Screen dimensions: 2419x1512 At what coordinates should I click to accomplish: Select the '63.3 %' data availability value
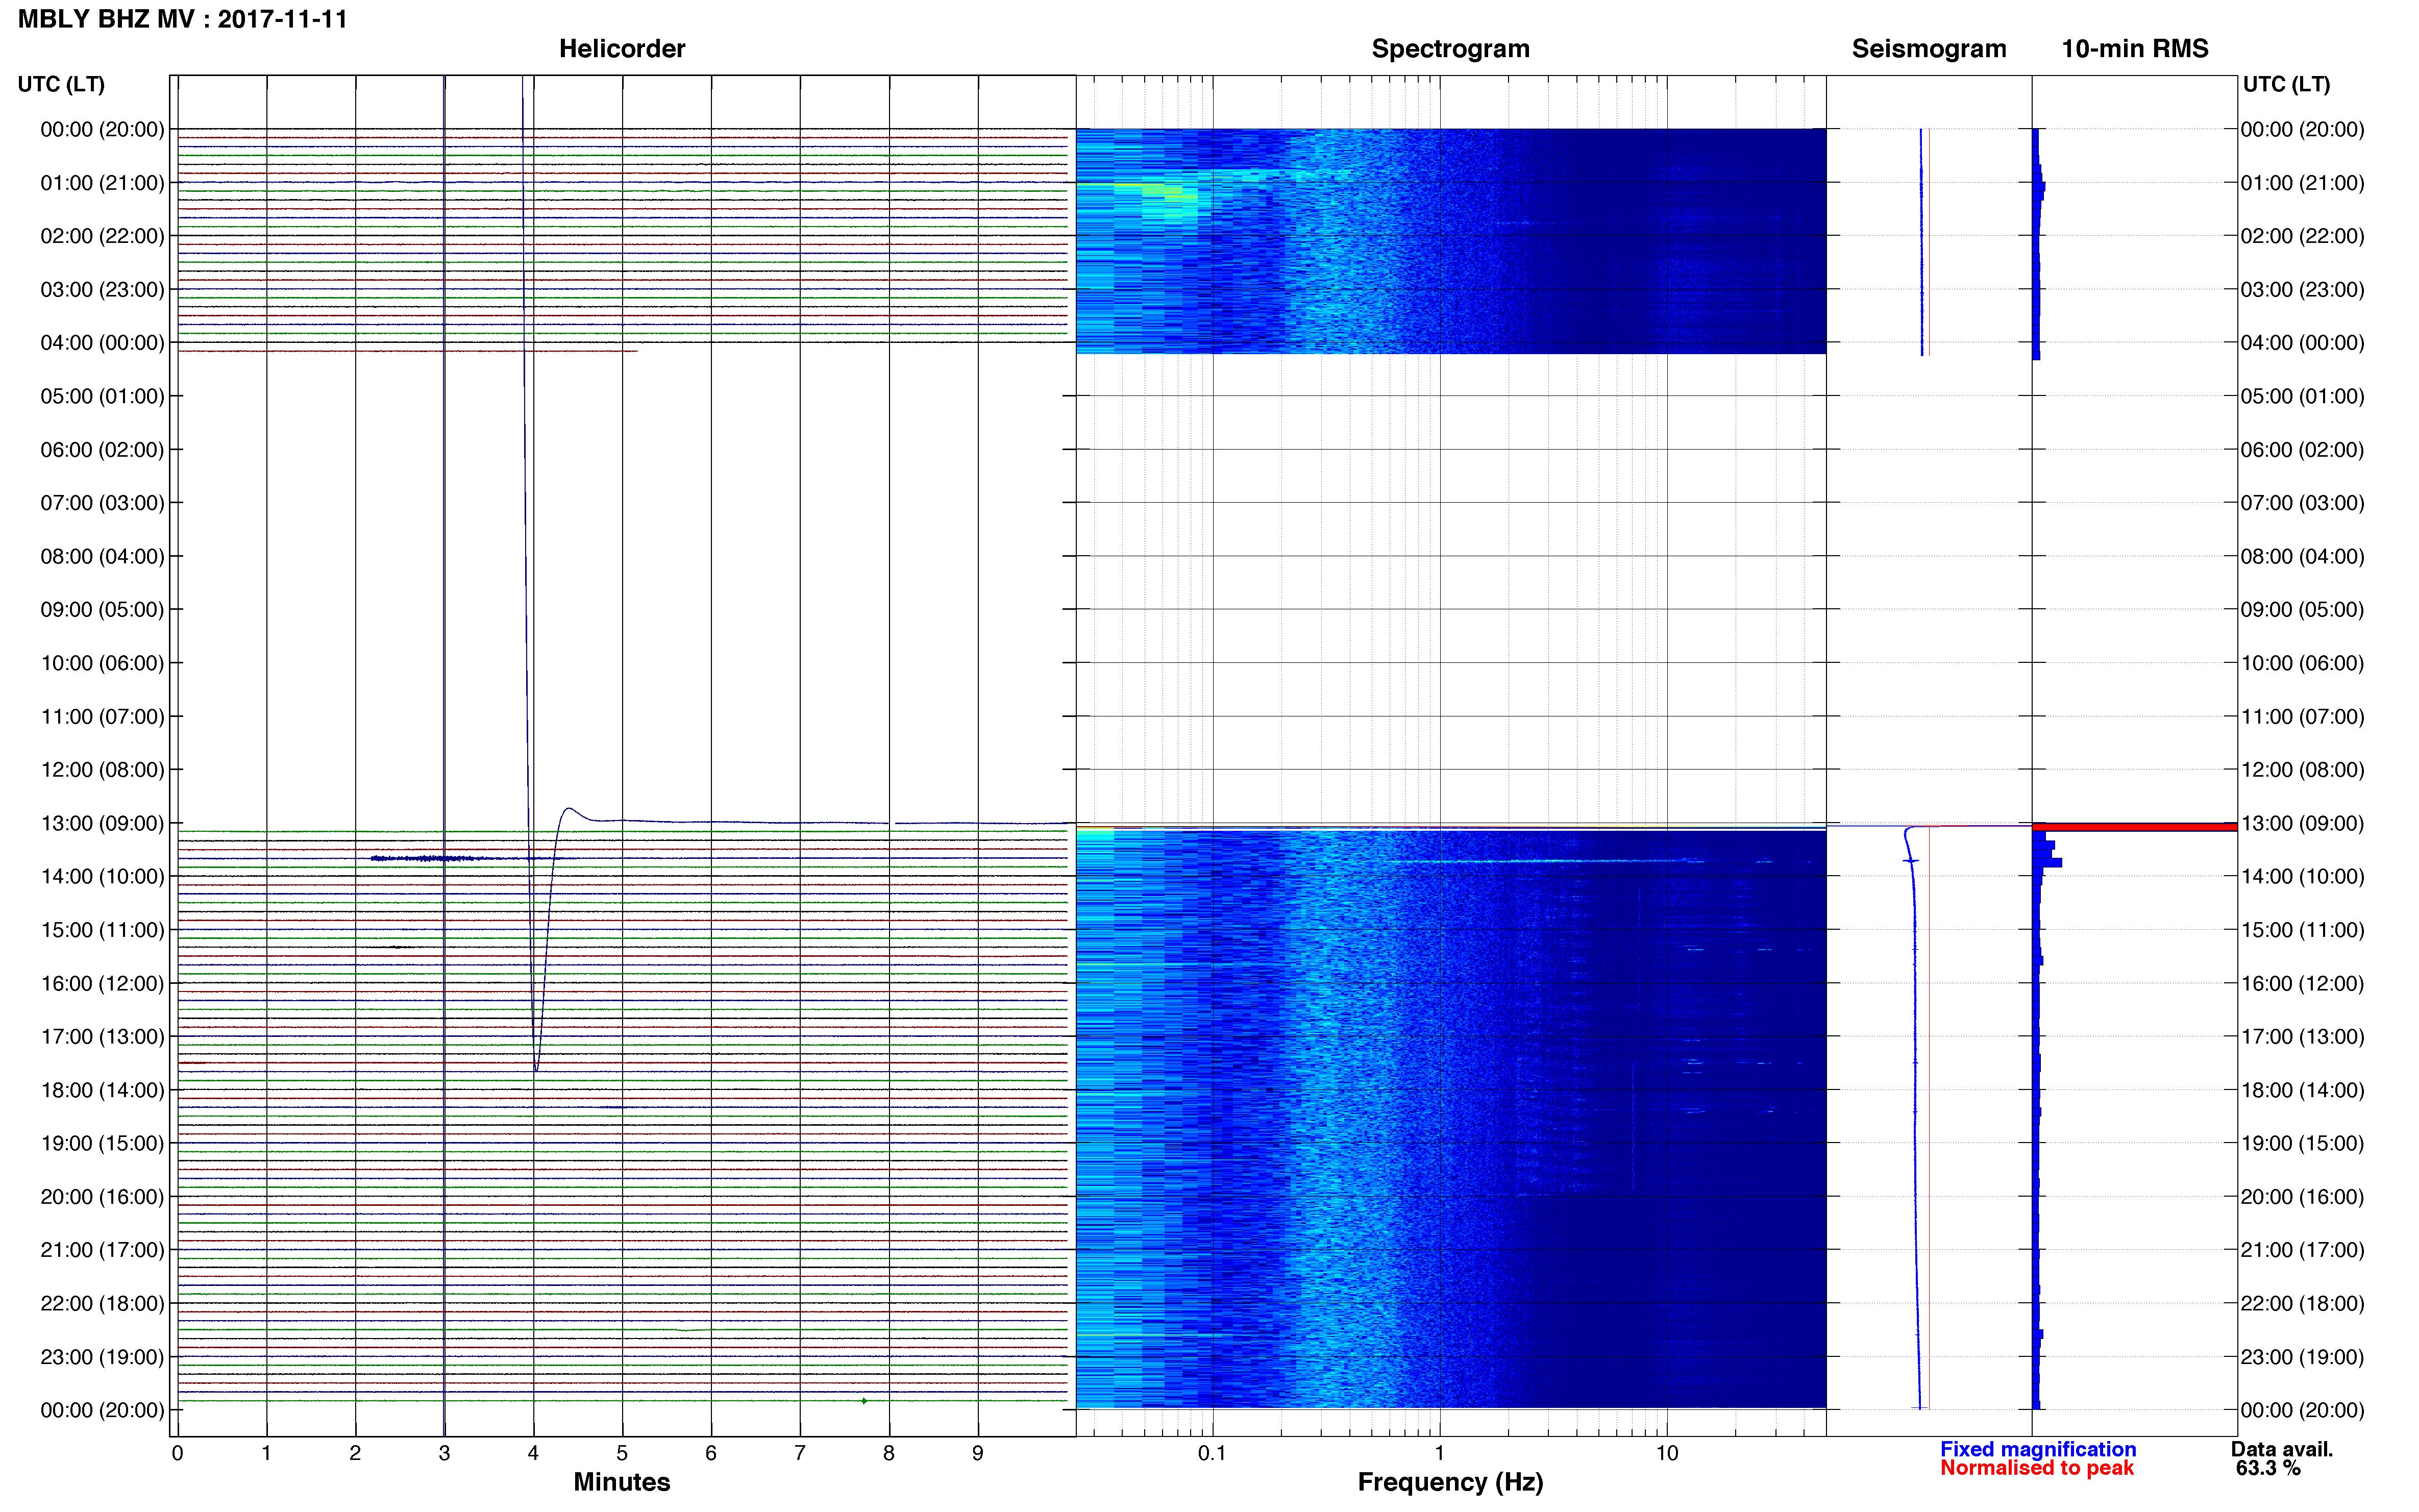(x=2268, y=1468)
